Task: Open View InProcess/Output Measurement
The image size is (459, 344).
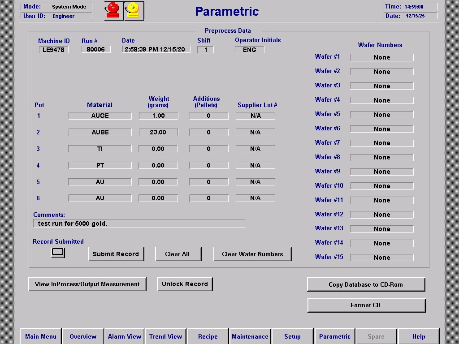Action: (x=87, y=284)
